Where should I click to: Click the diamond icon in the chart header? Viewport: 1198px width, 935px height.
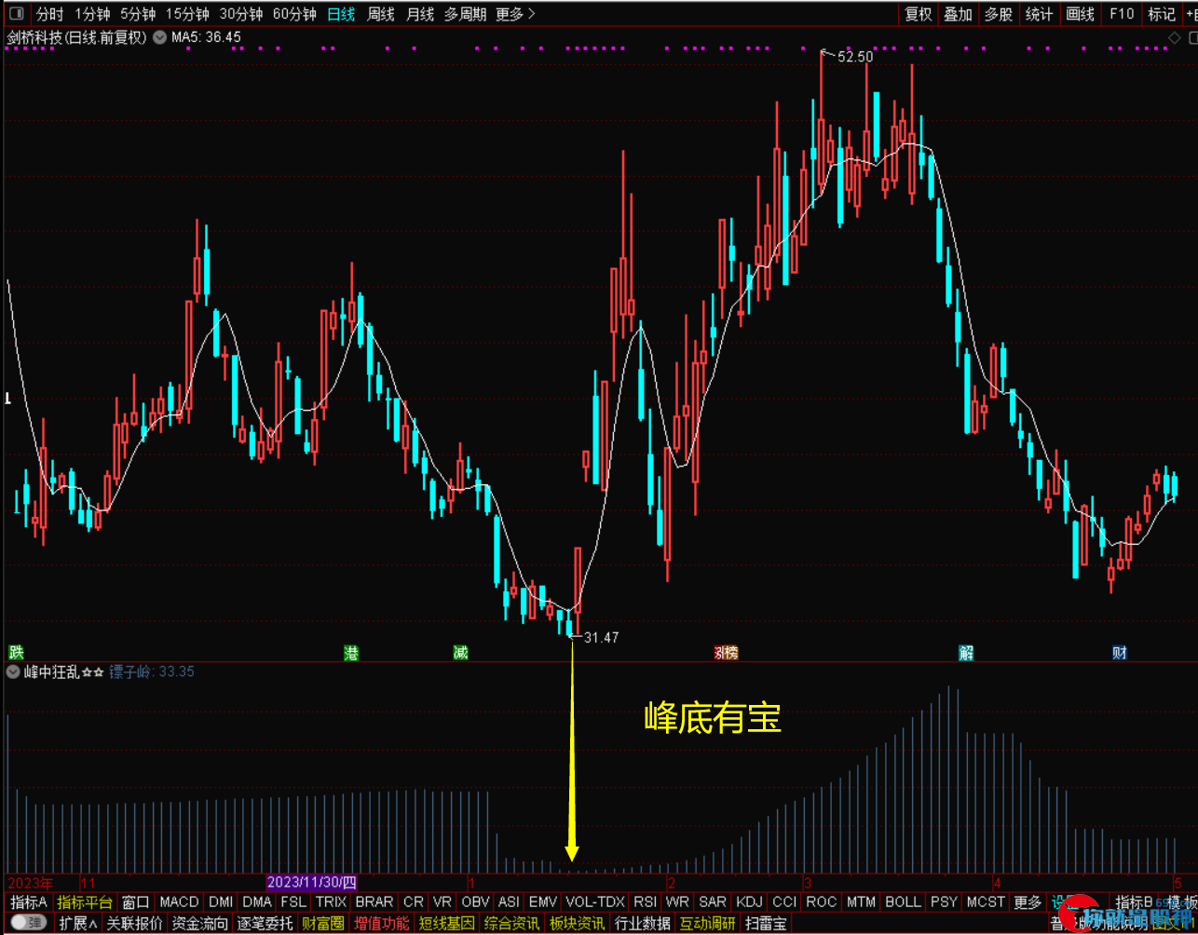1175,37
